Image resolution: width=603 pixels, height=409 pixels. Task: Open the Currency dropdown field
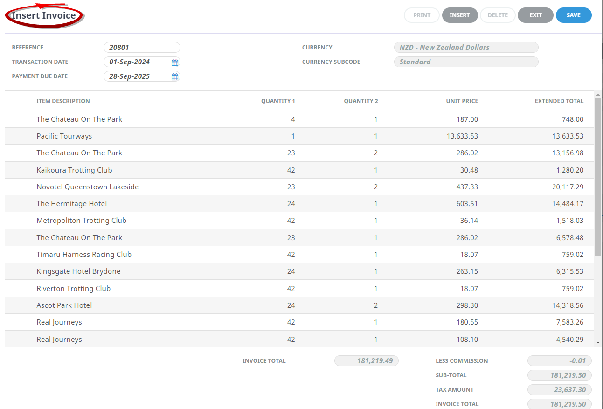tap(466, 48)
